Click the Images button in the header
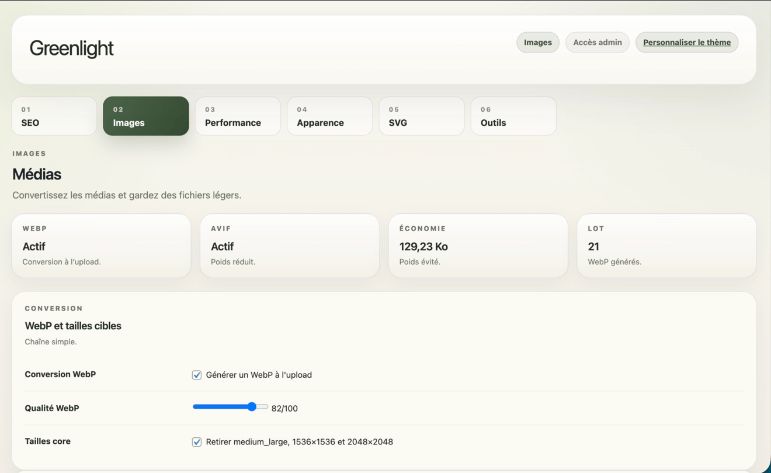This screenshot has width=771, height=473. click(537, 42)
